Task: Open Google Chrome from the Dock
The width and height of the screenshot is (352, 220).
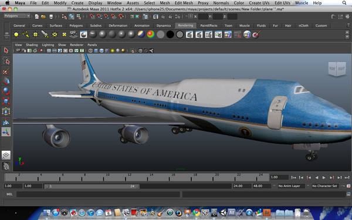Action: pos(197,212)
